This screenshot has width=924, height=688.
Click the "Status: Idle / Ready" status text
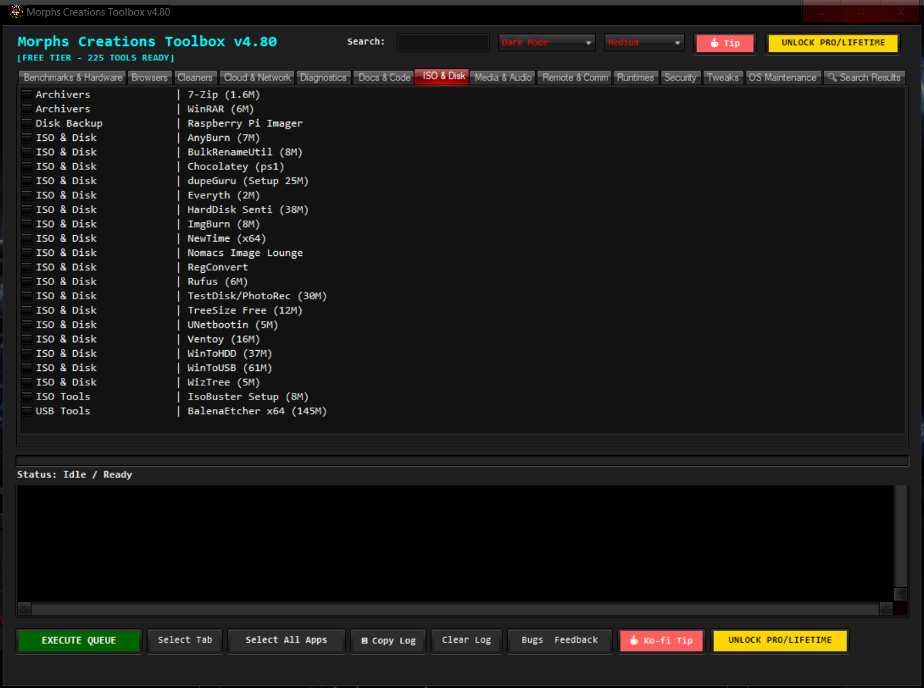click(75, 475)
